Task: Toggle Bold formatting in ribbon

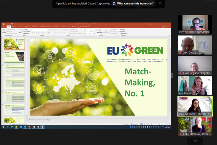Action: [33, 33]
